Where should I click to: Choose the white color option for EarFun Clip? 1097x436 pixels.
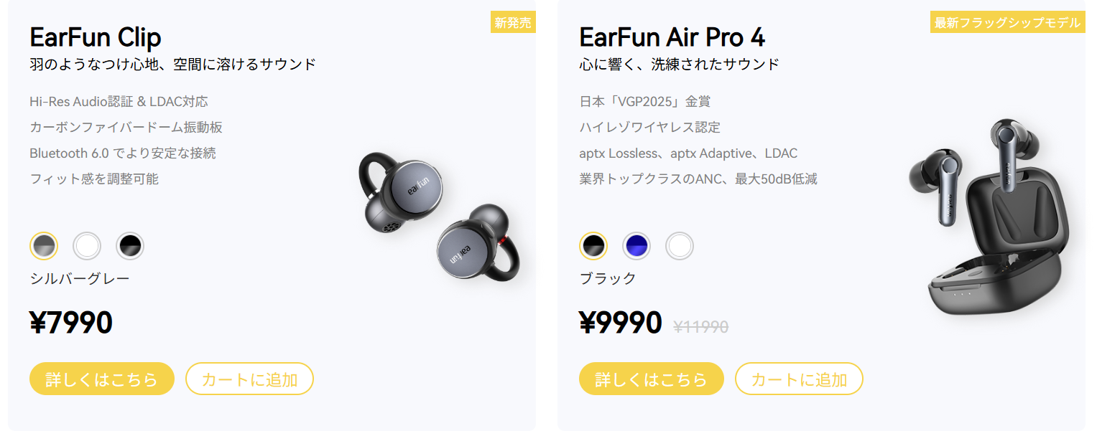(87, 247)
